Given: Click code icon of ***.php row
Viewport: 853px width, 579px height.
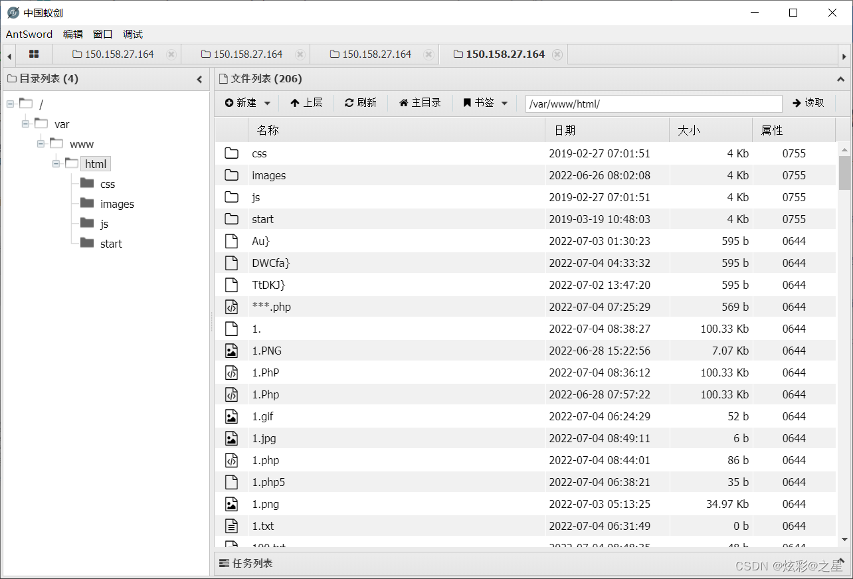Looking at the screenshot, I should [x=231, y=307].
